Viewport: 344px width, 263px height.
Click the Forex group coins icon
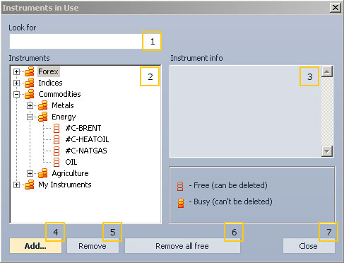coord(30,71)
